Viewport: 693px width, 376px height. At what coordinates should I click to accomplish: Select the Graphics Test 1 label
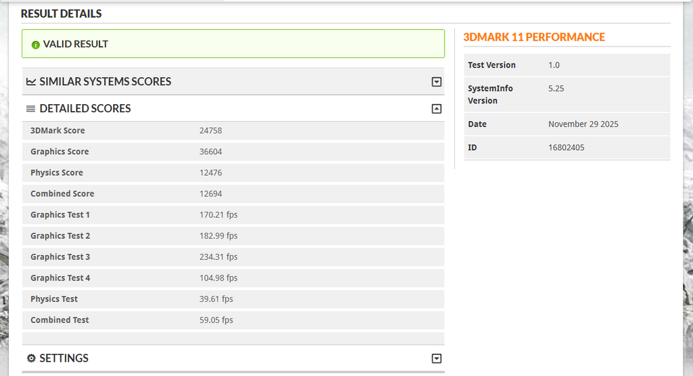tap(60, 215)
